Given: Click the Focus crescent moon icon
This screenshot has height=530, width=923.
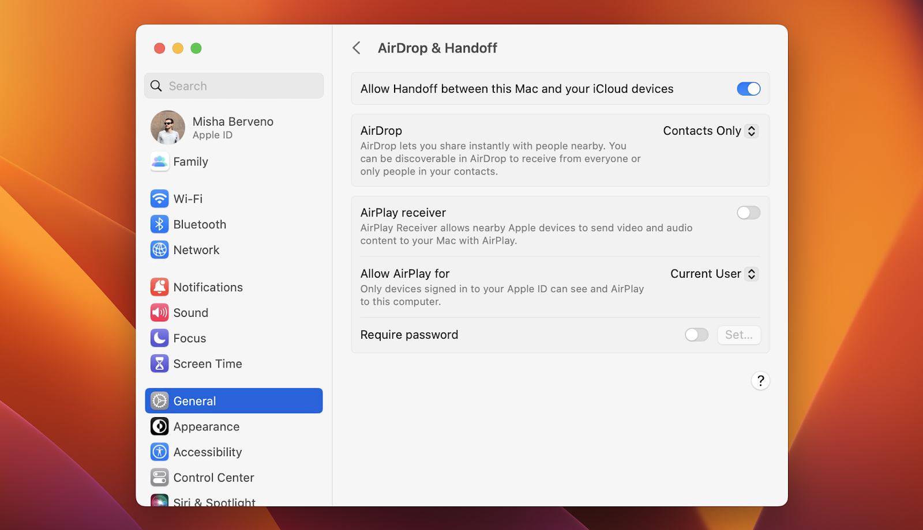Looking at the screenshot, I should pos(159,338).
